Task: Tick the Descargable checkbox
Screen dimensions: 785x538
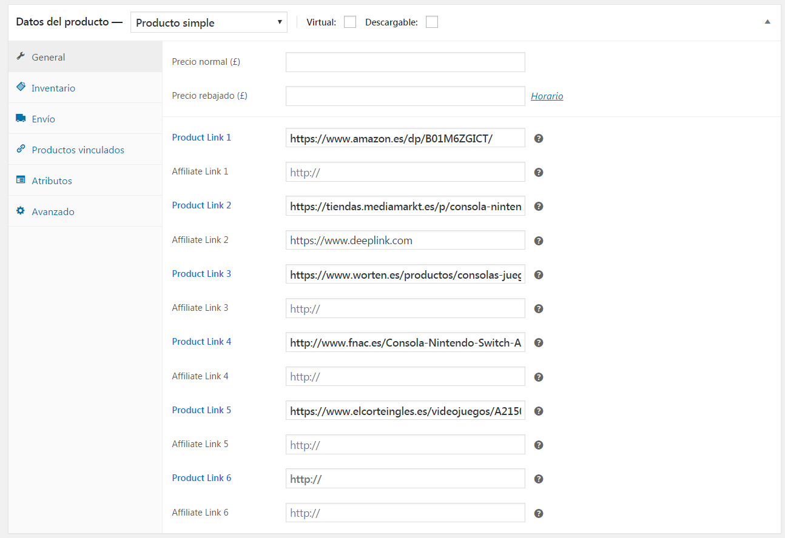Action: coord(432,22)
